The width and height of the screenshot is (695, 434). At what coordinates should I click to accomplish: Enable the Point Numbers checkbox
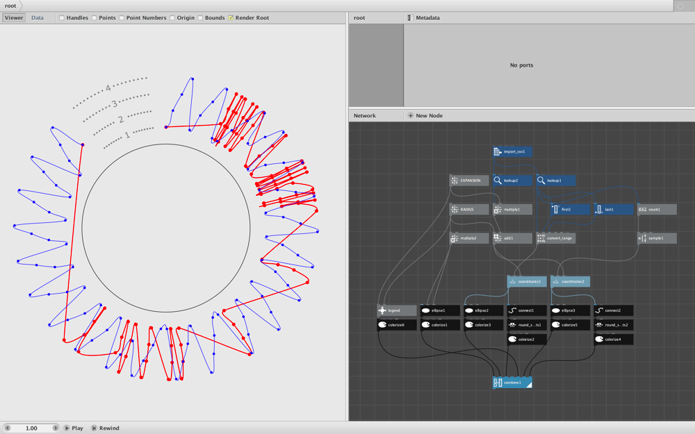122,18
